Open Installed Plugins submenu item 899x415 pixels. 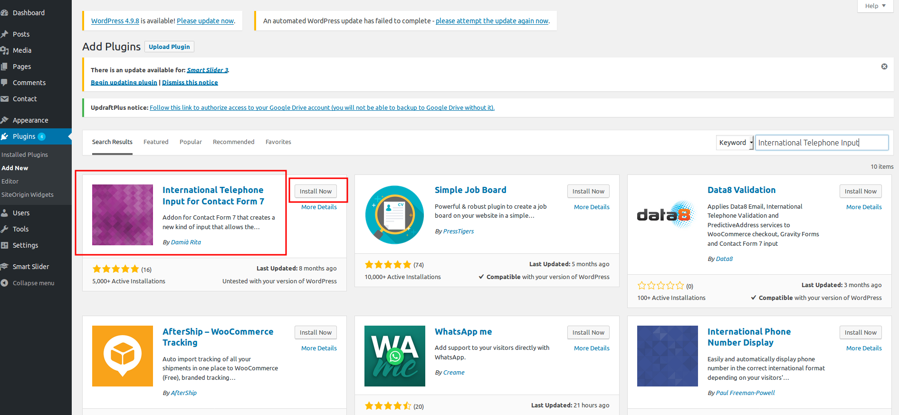(x=25, y=155)
